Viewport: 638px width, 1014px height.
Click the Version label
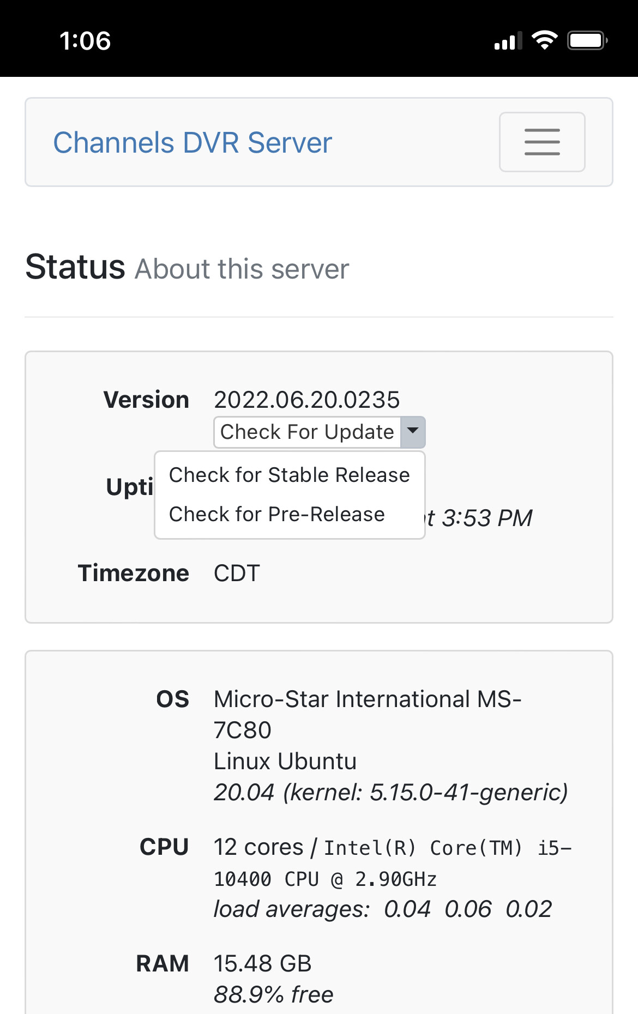click(146, 400)
